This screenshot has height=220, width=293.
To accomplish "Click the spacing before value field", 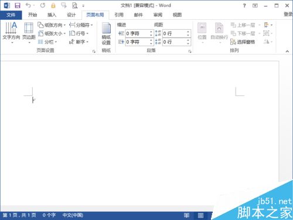I will point(175,33).
